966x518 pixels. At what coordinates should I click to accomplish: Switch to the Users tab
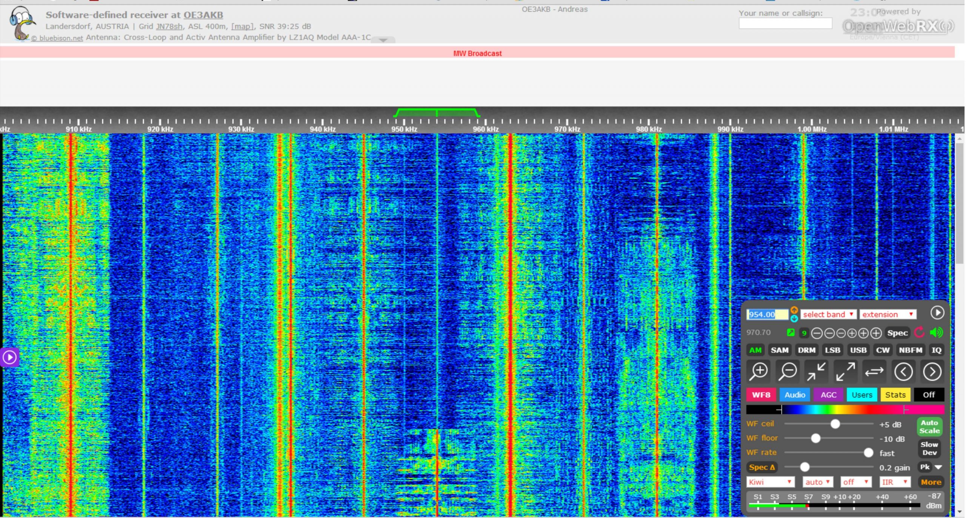pos(862,395)
